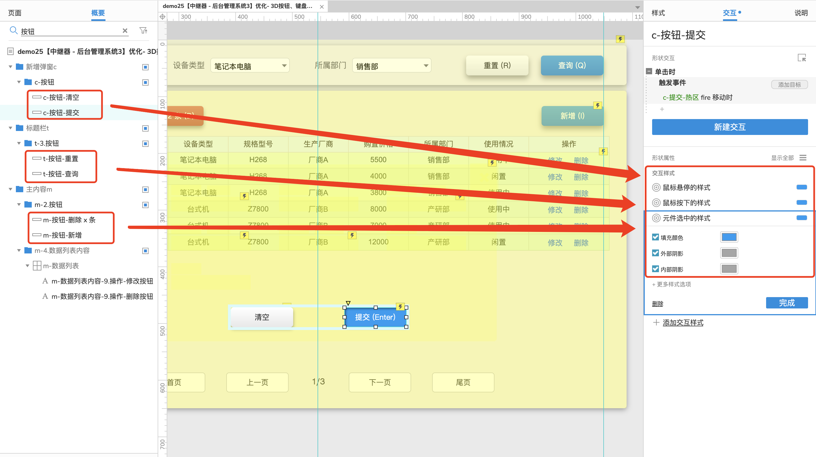The width and height of the screenshot is (816, 457).
Task: Open the shape properties menu icon
Action: coord(803,158)
